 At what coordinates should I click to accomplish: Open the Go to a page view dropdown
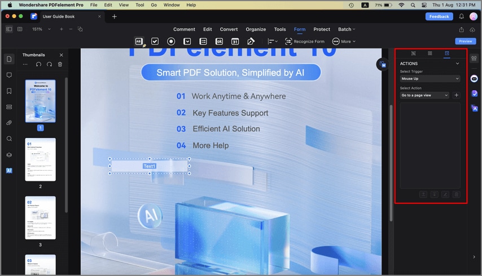click(424, 95)
